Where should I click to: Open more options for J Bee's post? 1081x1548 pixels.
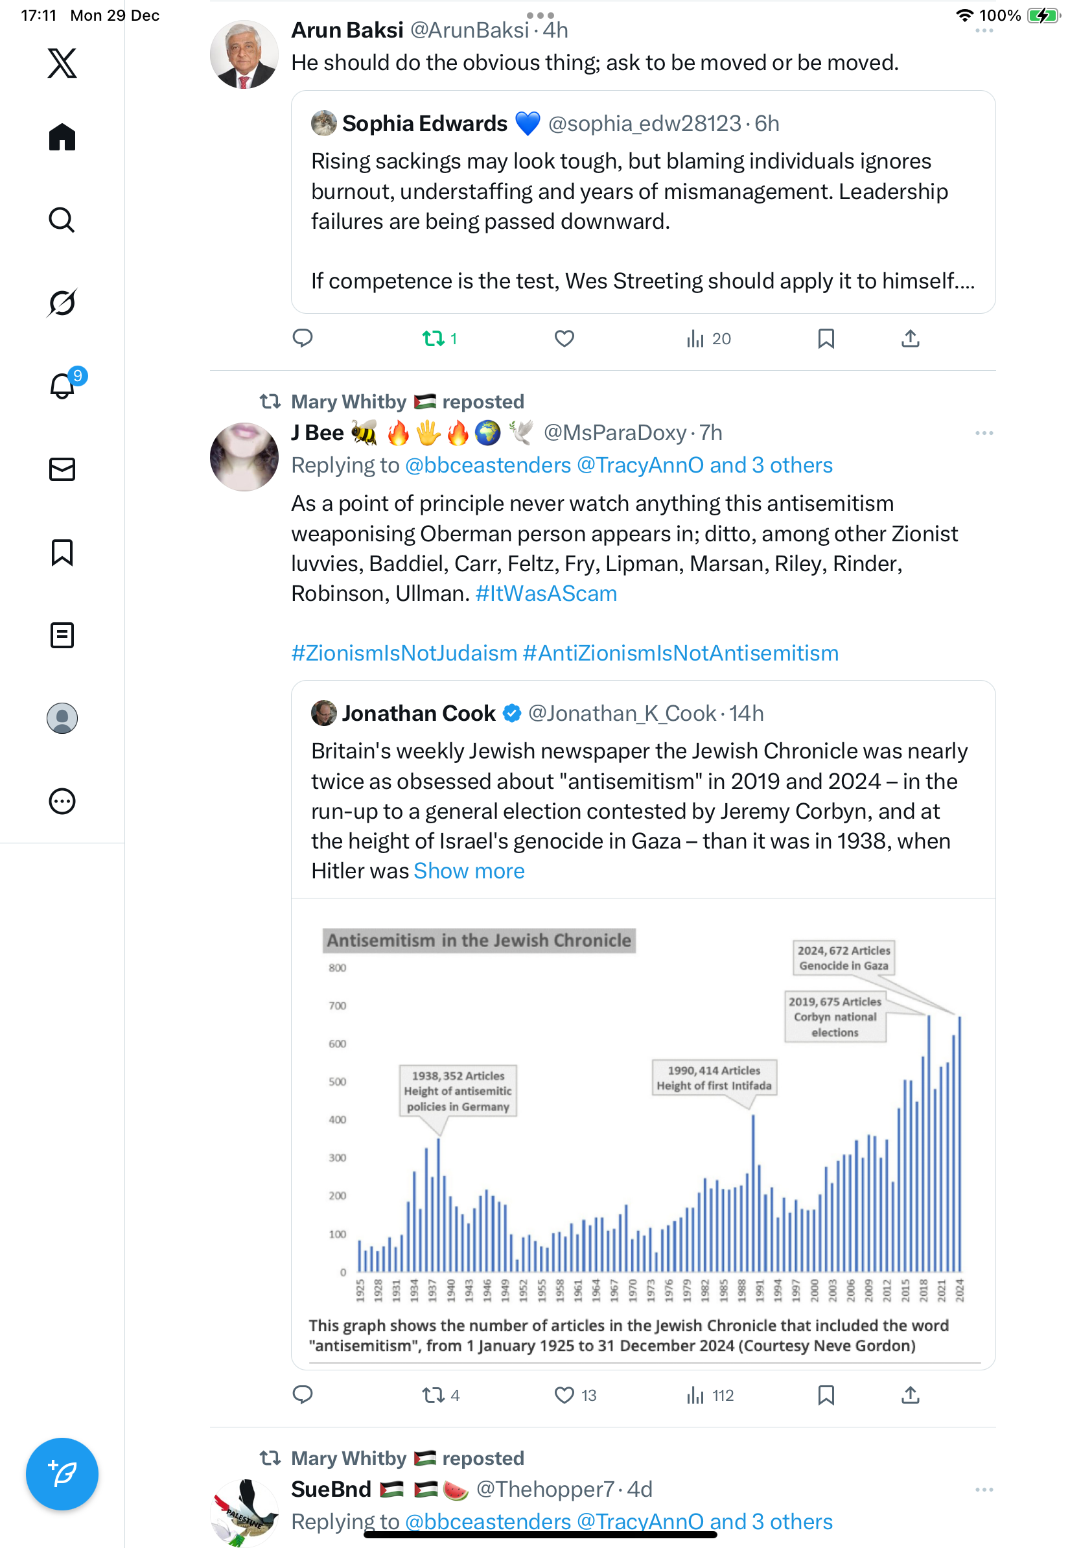983,433
